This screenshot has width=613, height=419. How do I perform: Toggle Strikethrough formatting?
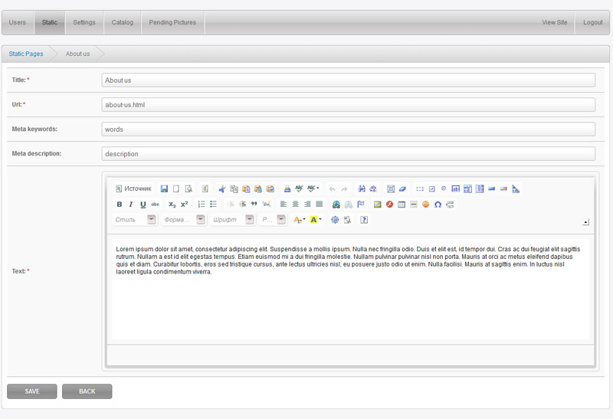coord(156,205)
